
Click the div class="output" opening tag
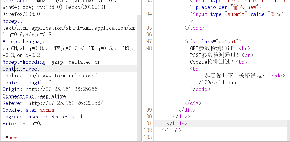point(213,41)
